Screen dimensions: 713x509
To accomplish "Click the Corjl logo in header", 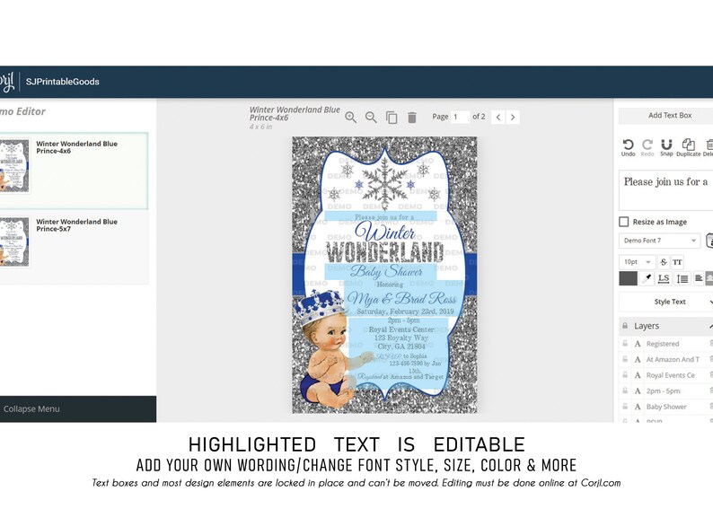I will [x=7, y=82].
